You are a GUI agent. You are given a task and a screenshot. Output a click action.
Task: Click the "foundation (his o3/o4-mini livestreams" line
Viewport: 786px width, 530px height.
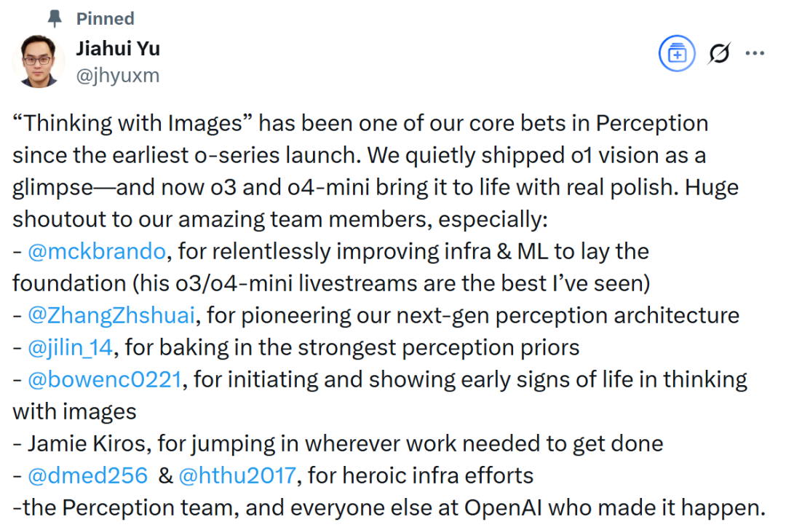[331, 283]
